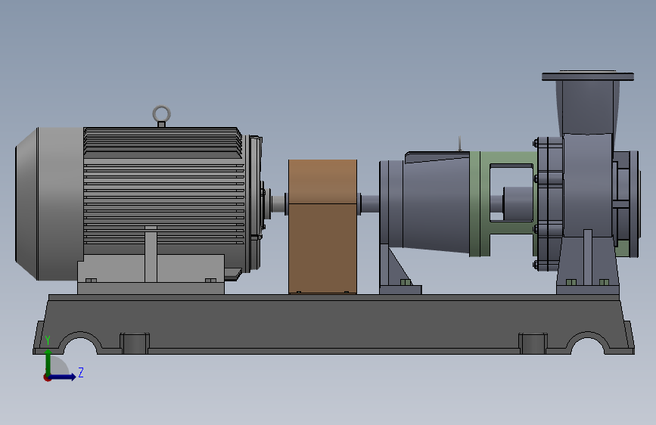Select the motor's smooth fan cover end

point(49,203)
